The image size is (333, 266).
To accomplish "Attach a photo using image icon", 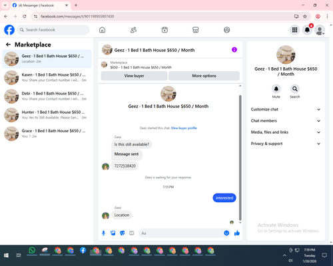I will [113, 233].
